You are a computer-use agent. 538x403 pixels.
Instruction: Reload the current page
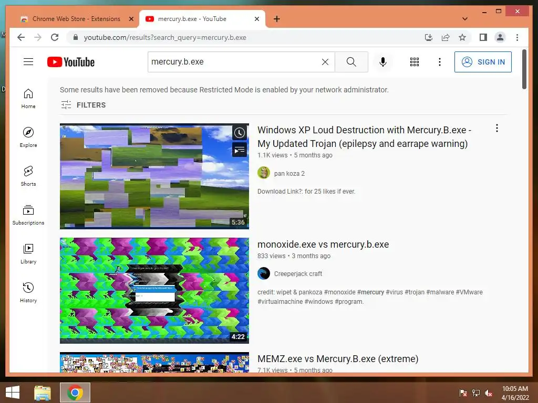[55, 37]
